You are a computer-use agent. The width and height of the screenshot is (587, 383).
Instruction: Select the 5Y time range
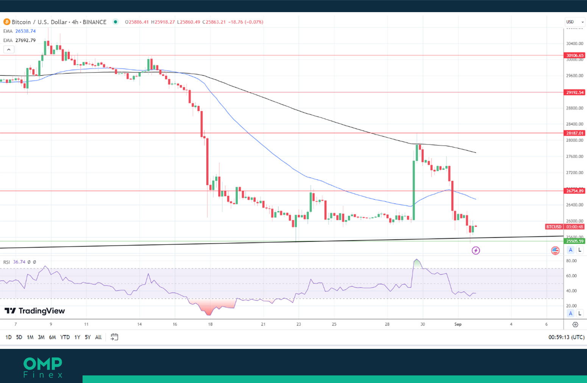87,337
